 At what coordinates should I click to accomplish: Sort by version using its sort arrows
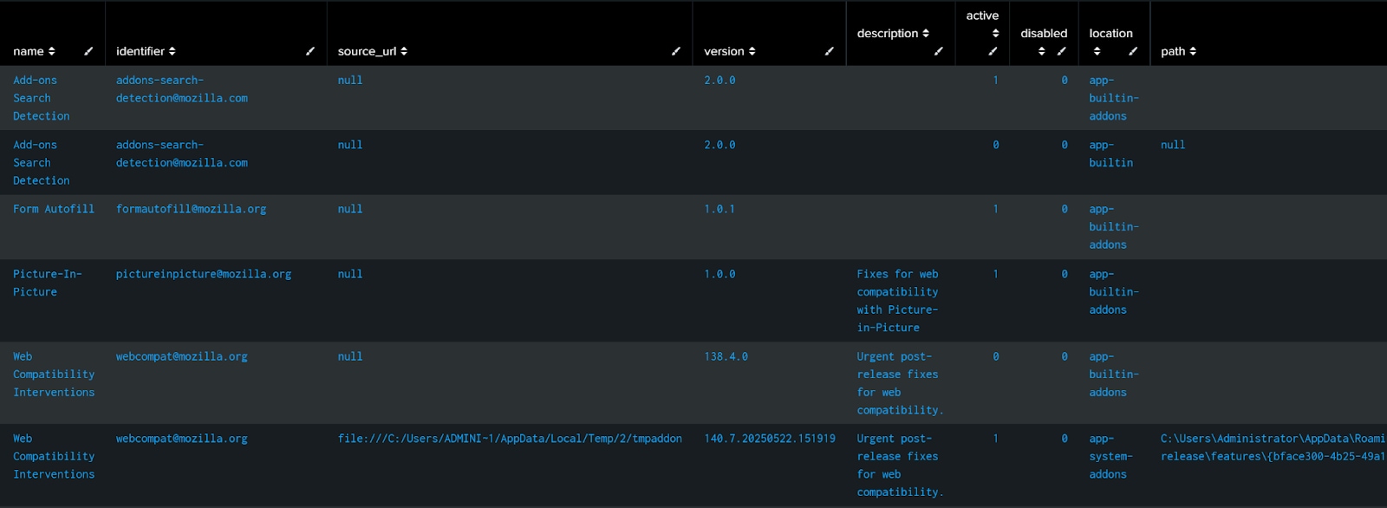[752, 51]
